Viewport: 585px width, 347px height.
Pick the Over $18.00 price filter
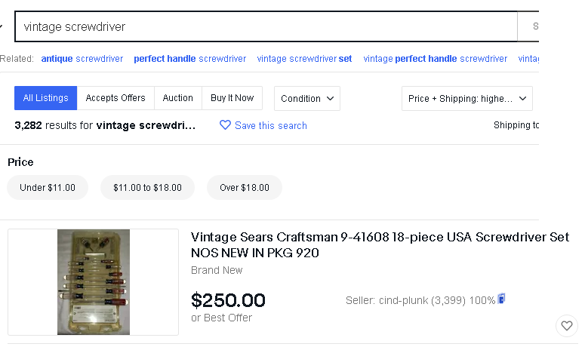[245, 188]
